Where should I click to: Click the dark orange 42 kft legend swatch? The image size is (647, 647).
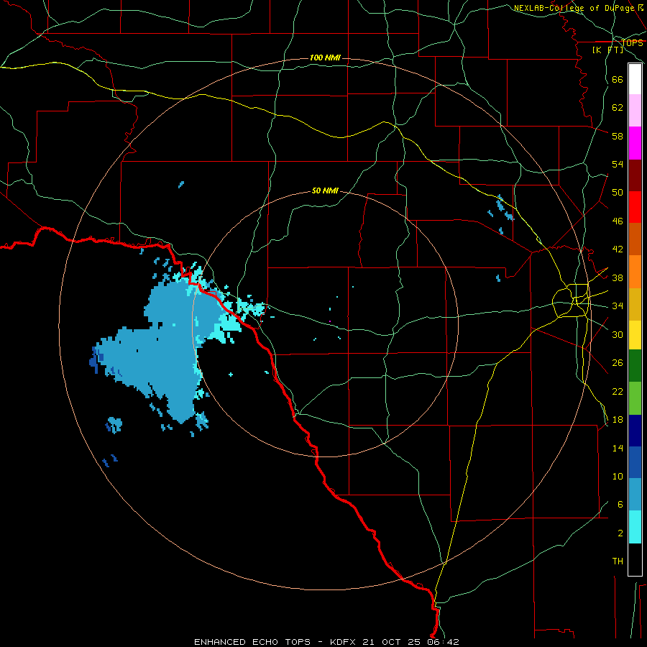coord(635,239)
